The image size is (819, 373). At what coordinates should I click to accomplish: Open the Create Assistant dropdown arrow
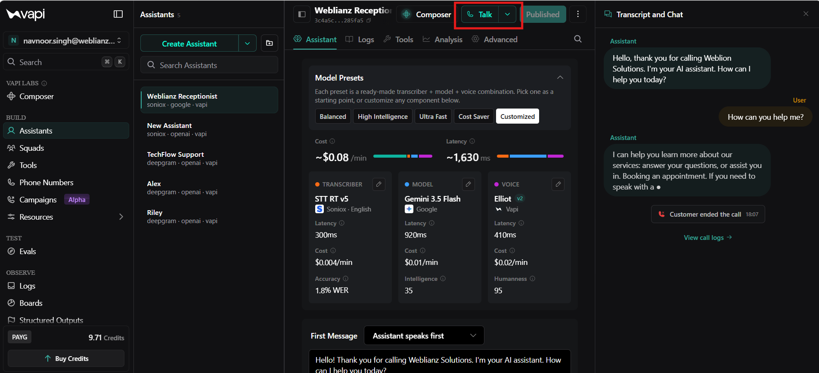[248, 44]
